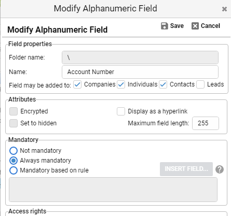Image resolution: width=231 pixels, height=216 pixels.
Task: Click into the Name input field
Action: coord(140,72)
